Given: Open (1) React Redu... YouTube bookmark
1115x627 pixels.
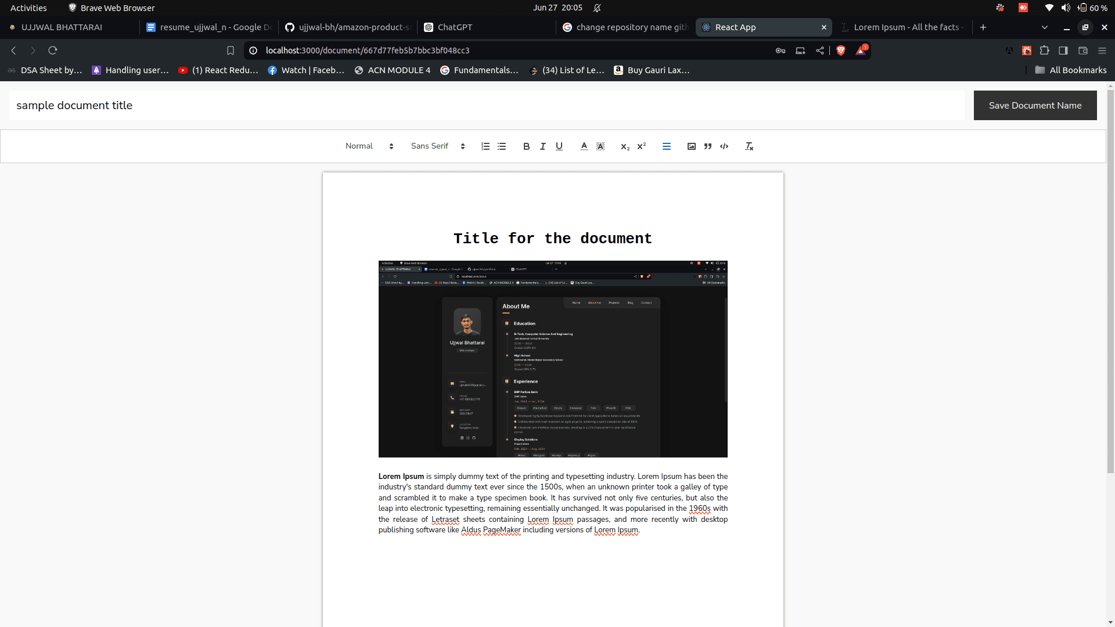Looking at the screenshot, I should click(x=218, y=70).
